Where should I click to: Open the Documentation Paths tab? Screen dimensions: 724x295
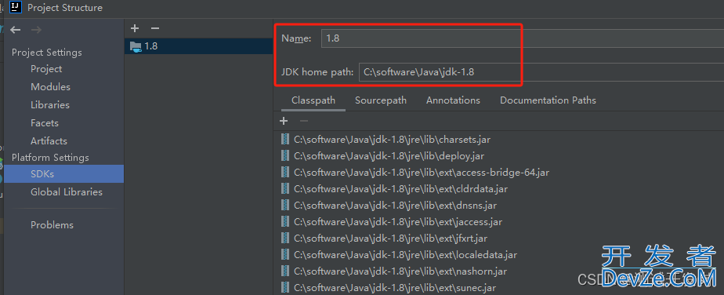[548, 100]
